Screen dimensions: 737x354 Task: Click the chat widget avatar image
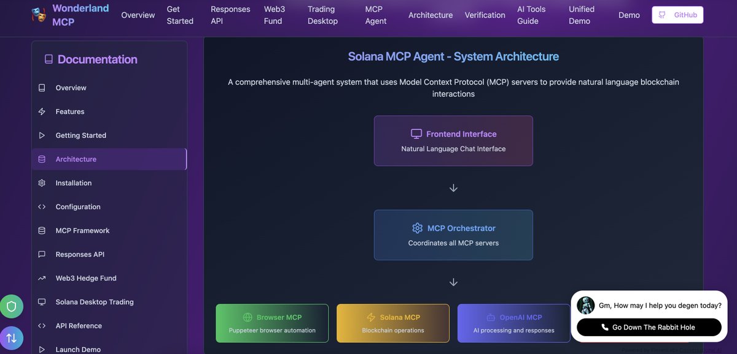585,306
